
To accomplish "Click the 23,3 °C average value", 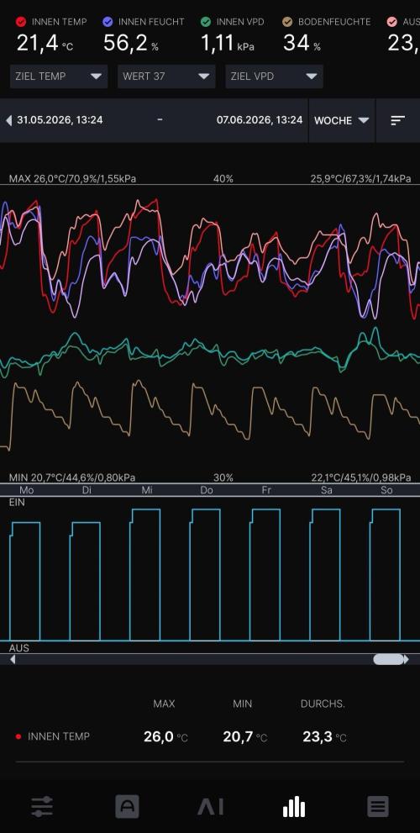I will pyautogui.click(x=324, y=737).
